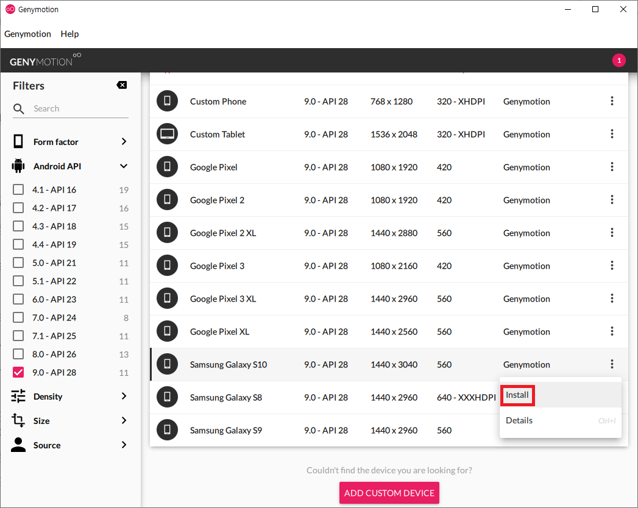Click the Form factor filter label

pos(55,142)
